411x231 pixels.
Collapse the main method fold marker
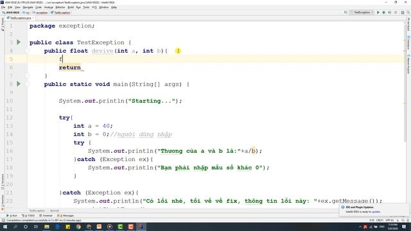coord(27,84)
